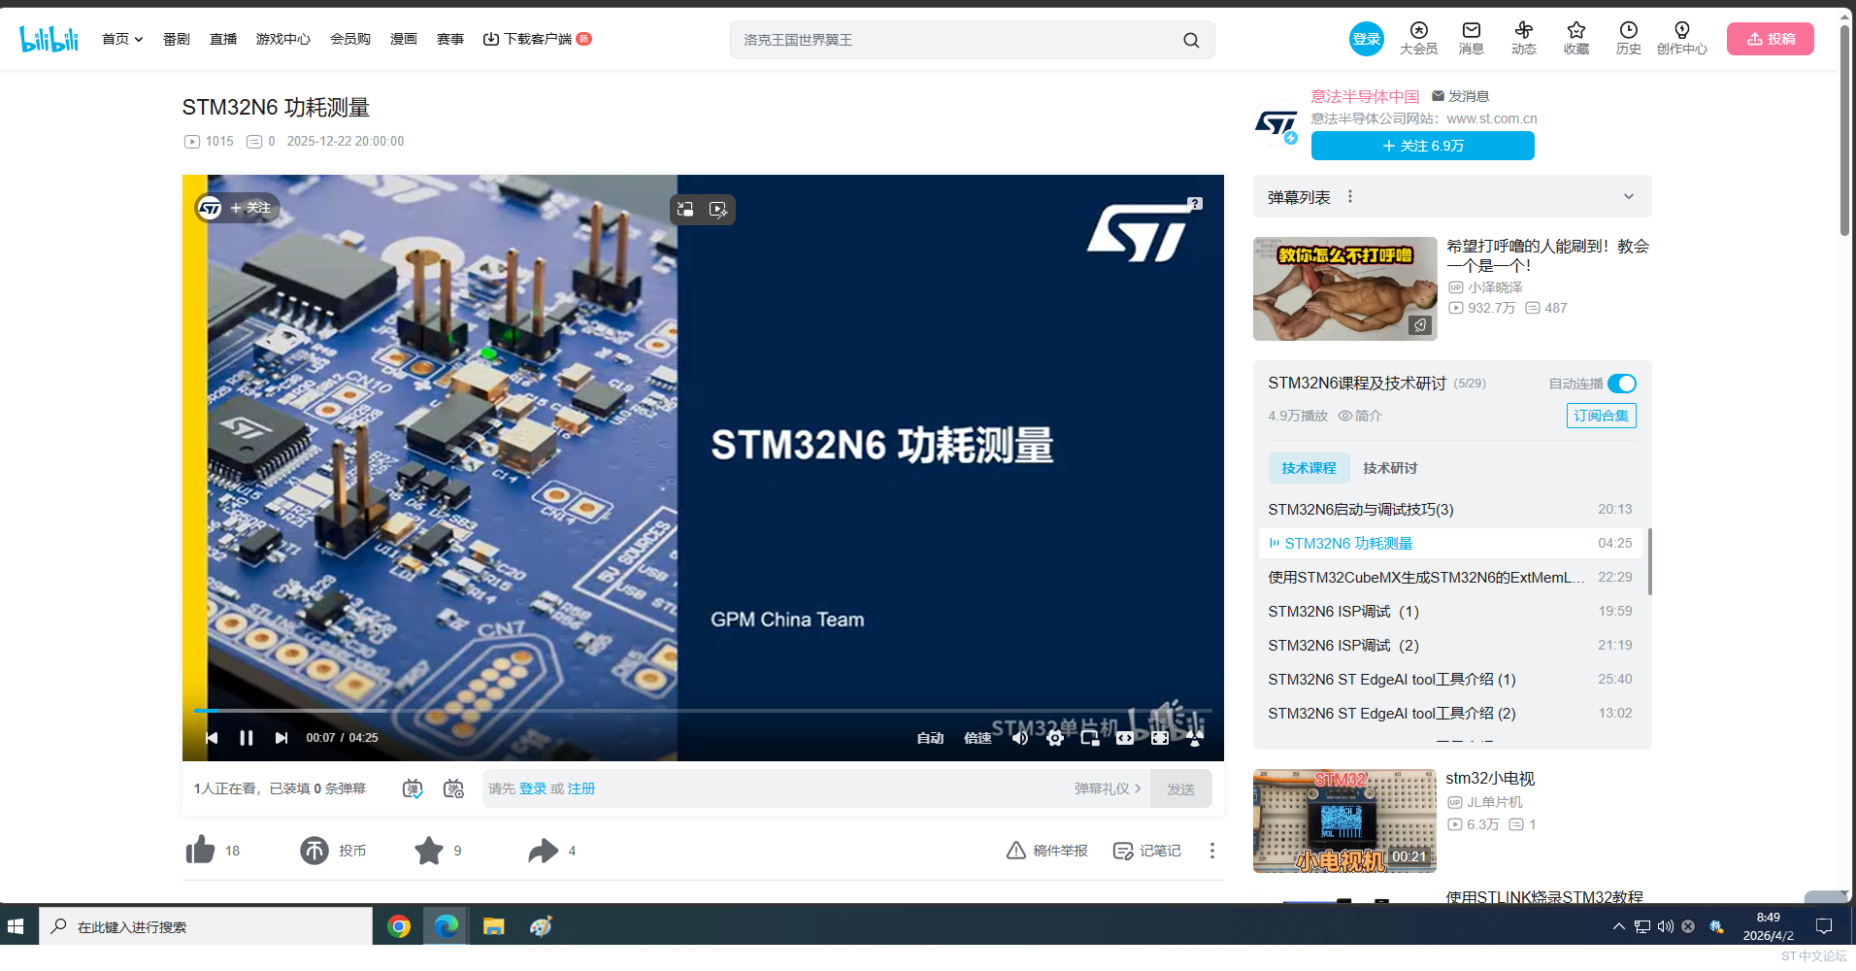The width and height of the screenshot is (1856, 971).
Task: Mute the video with the volume icon
Action: coord(1019,738)
